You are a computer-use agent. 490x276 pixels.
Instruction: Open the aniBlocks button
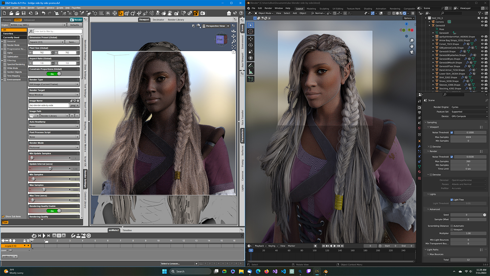(x=9, y=257)
